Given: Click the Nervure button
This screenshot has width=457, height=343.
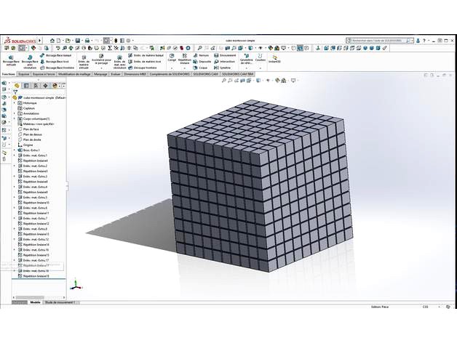Looking at the screenshot, I should click(x=201, y=55).
